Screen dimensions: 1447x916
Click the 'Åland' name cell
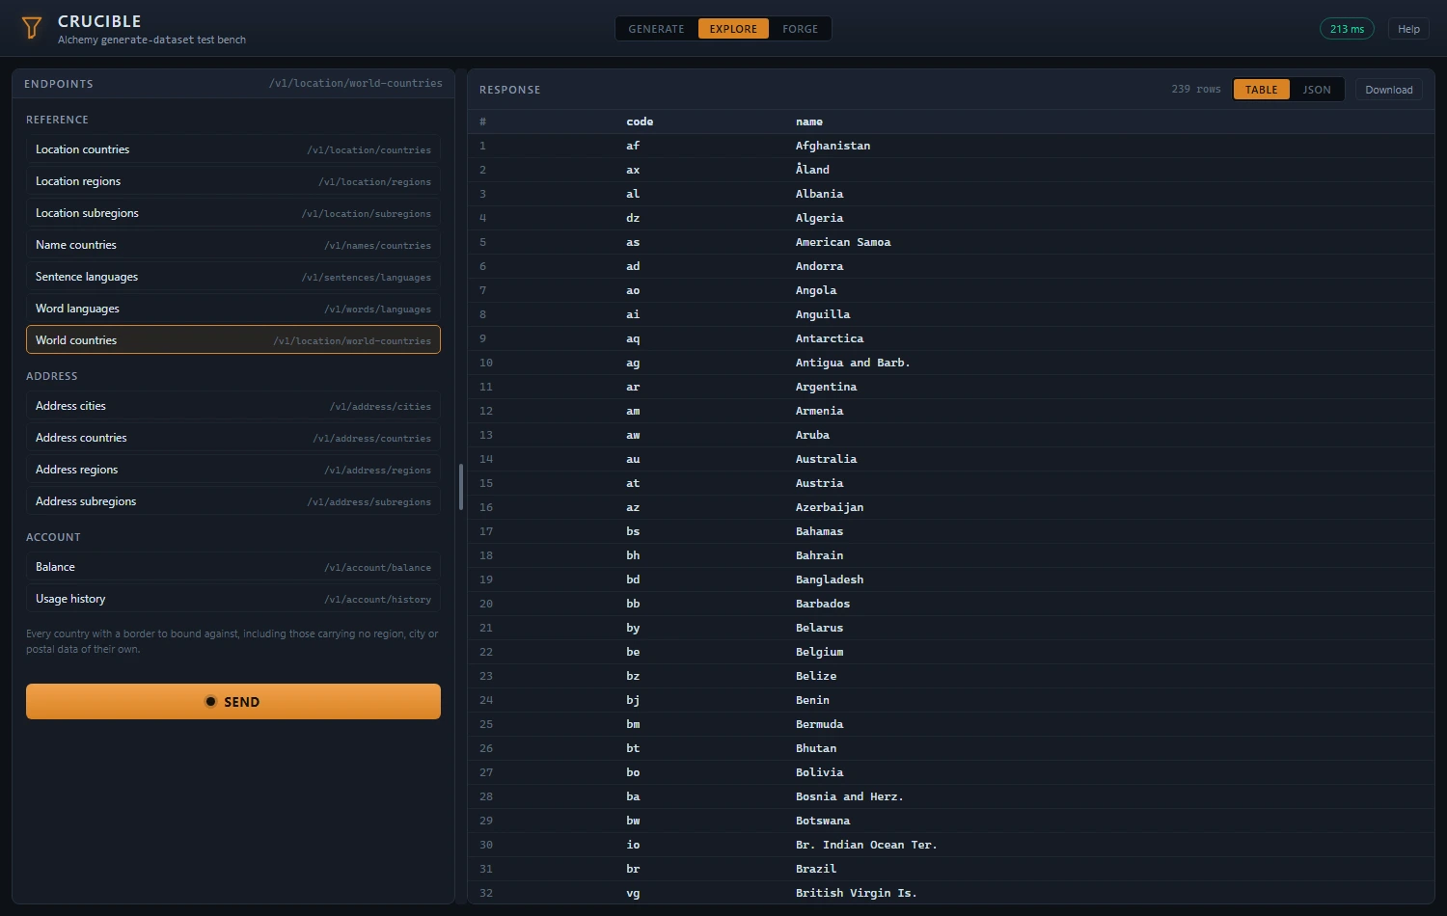point(812,170)
